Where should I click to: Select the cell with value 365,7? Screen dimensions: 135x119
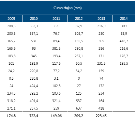(x=11, y=41)
